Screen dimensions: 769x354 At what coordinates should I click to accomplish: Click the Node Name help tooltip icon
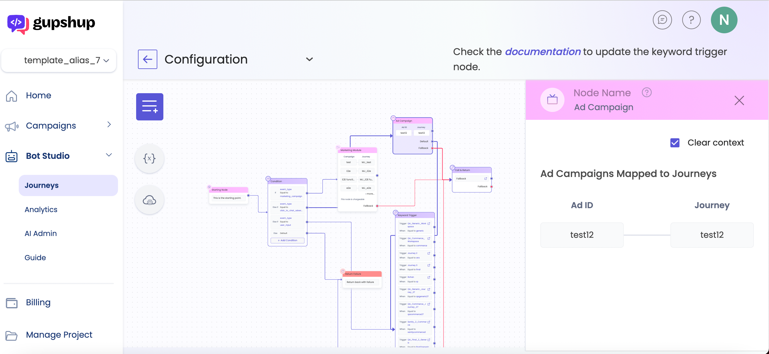[x=646, y=92]
